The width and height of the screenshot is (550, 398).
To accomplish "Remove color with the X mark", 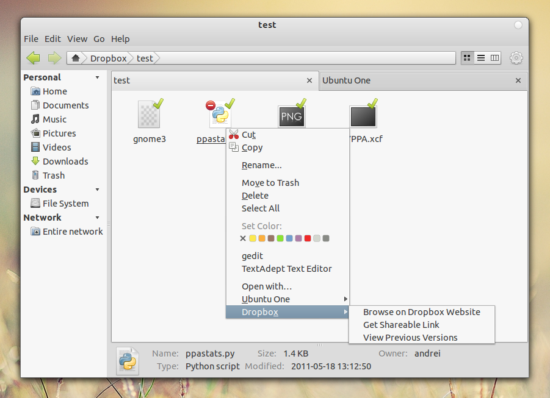I will point(243,238).
